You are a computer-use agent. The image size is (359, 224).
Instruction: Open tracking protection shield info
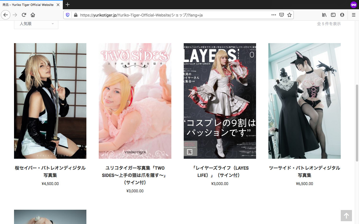68,15
